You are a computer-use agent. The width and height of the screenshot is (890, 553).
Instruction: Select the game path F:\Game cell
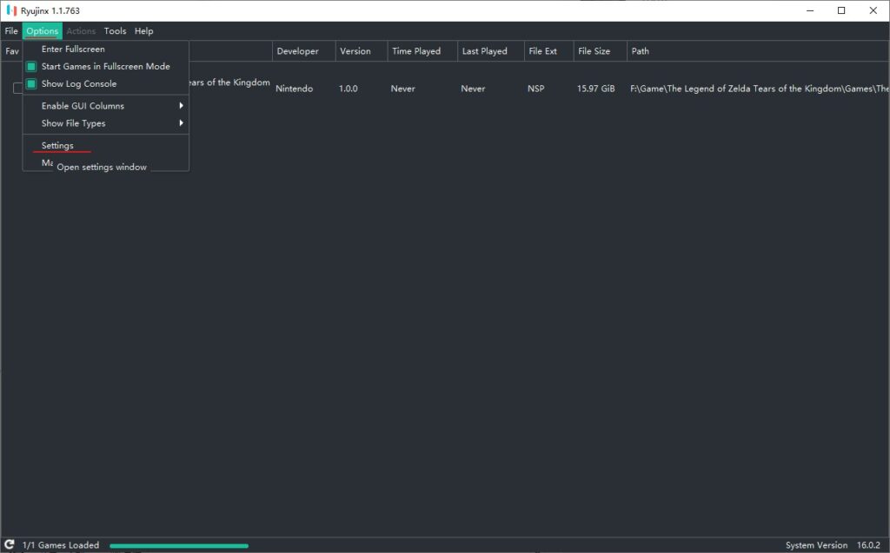coord(760,89)
